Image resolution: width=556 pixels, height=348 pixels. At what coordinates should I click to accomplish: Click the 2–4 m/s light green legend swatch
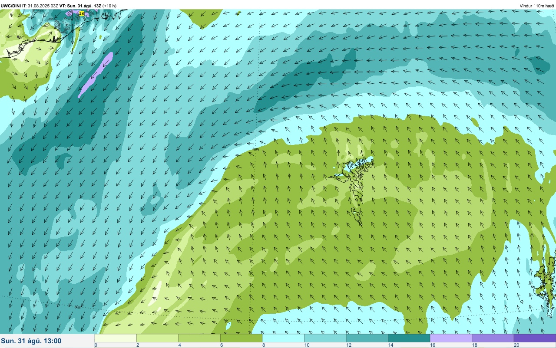coord(157,338)
